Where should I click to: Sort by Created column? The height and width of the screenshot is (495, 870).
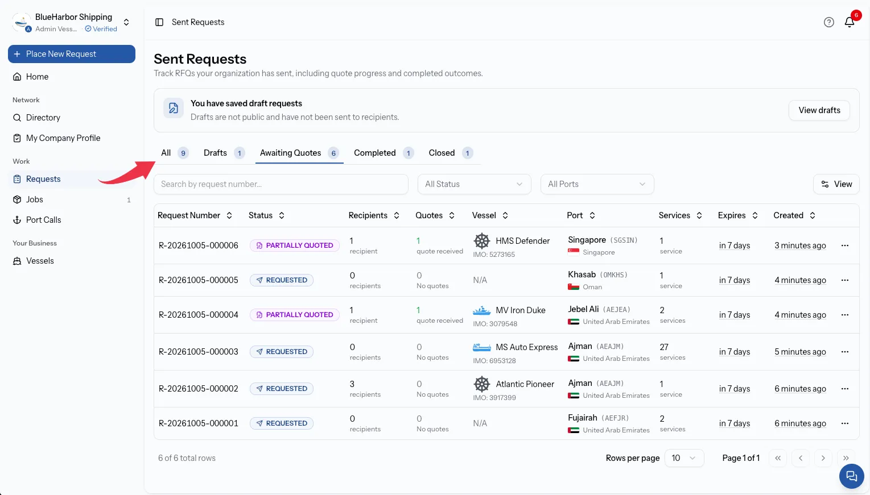(x=795, y=215)
